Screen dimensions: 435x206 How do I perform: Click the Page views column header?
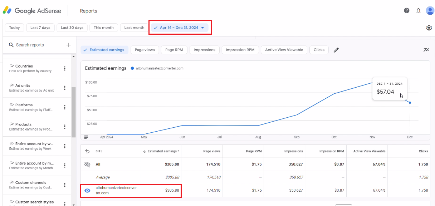212,151
